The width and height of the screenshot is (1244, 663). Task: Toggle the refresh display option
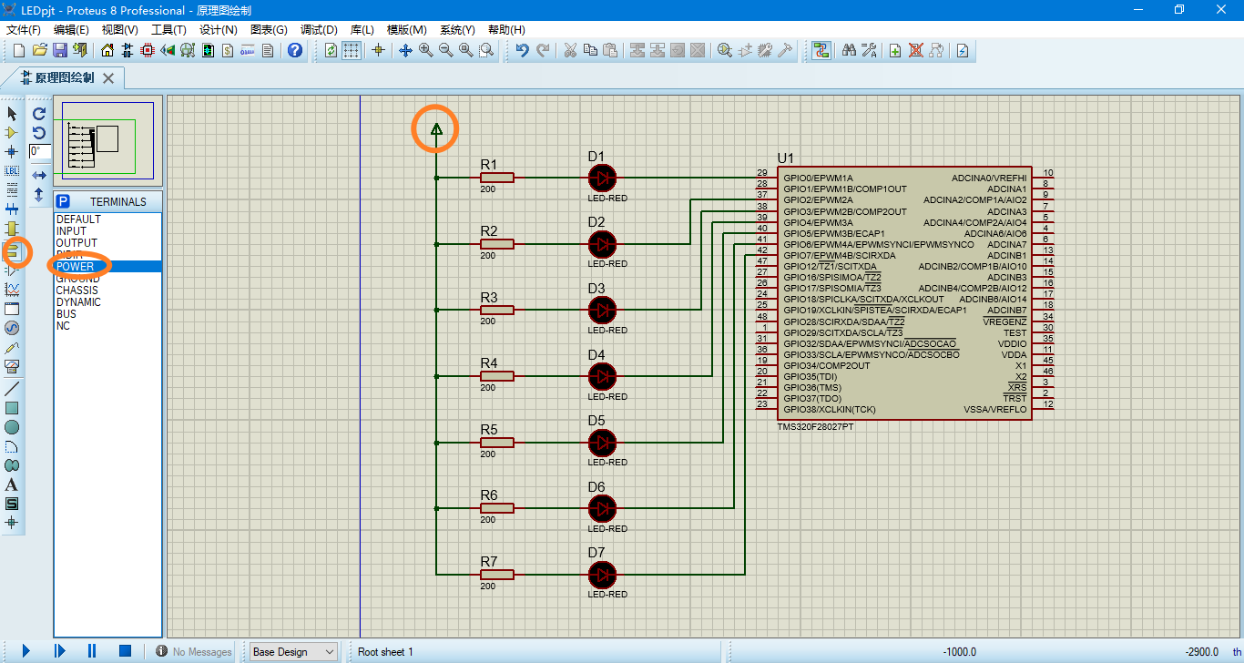point(331,50)
